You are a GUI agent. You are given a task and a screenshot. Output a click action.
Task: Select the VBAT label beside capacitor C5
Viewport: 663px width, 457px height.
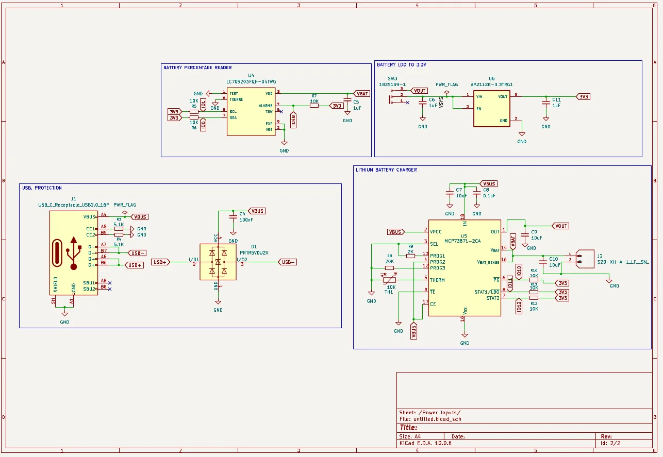362,94
